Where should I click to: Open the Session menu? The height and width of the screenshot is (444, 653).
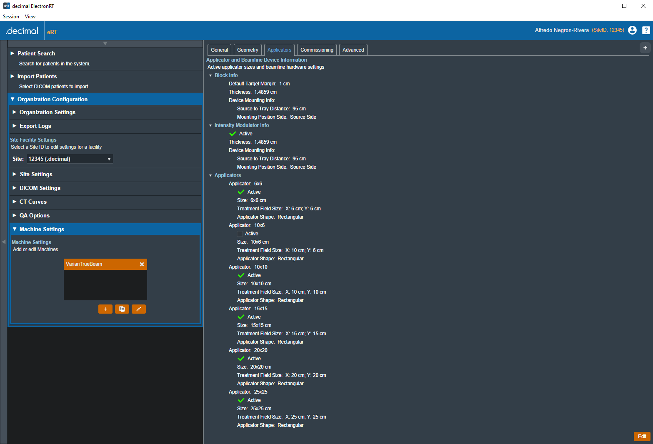pos(11,17)
